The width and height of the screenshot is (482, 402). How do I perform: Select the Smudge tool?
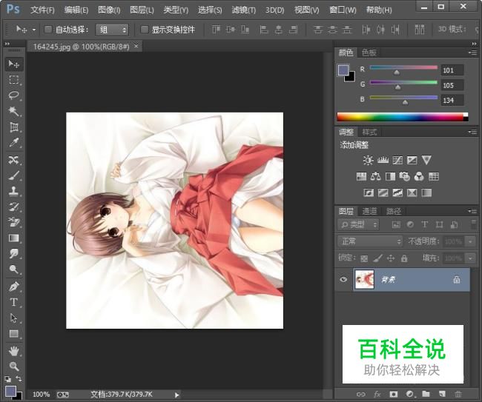14,254
